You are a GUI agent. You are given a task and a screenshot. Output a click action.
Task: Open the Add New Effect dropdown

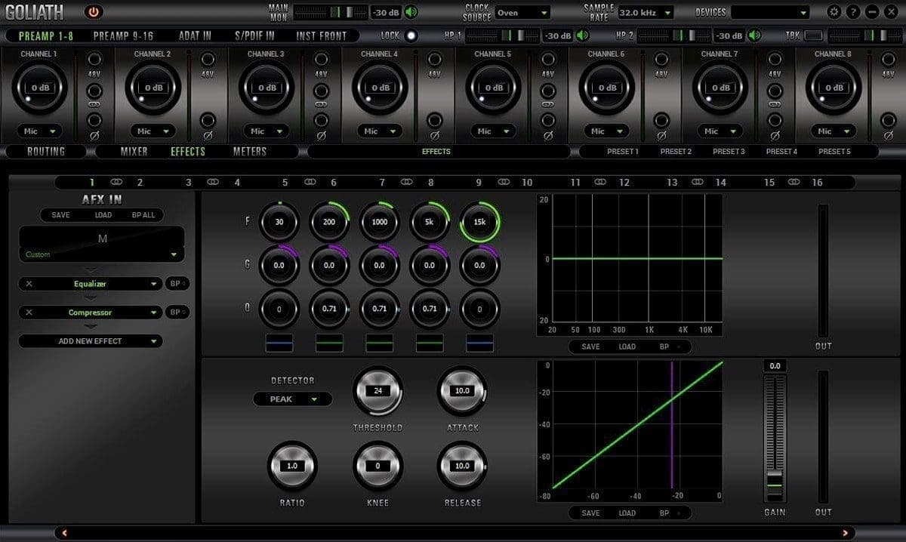91,341
